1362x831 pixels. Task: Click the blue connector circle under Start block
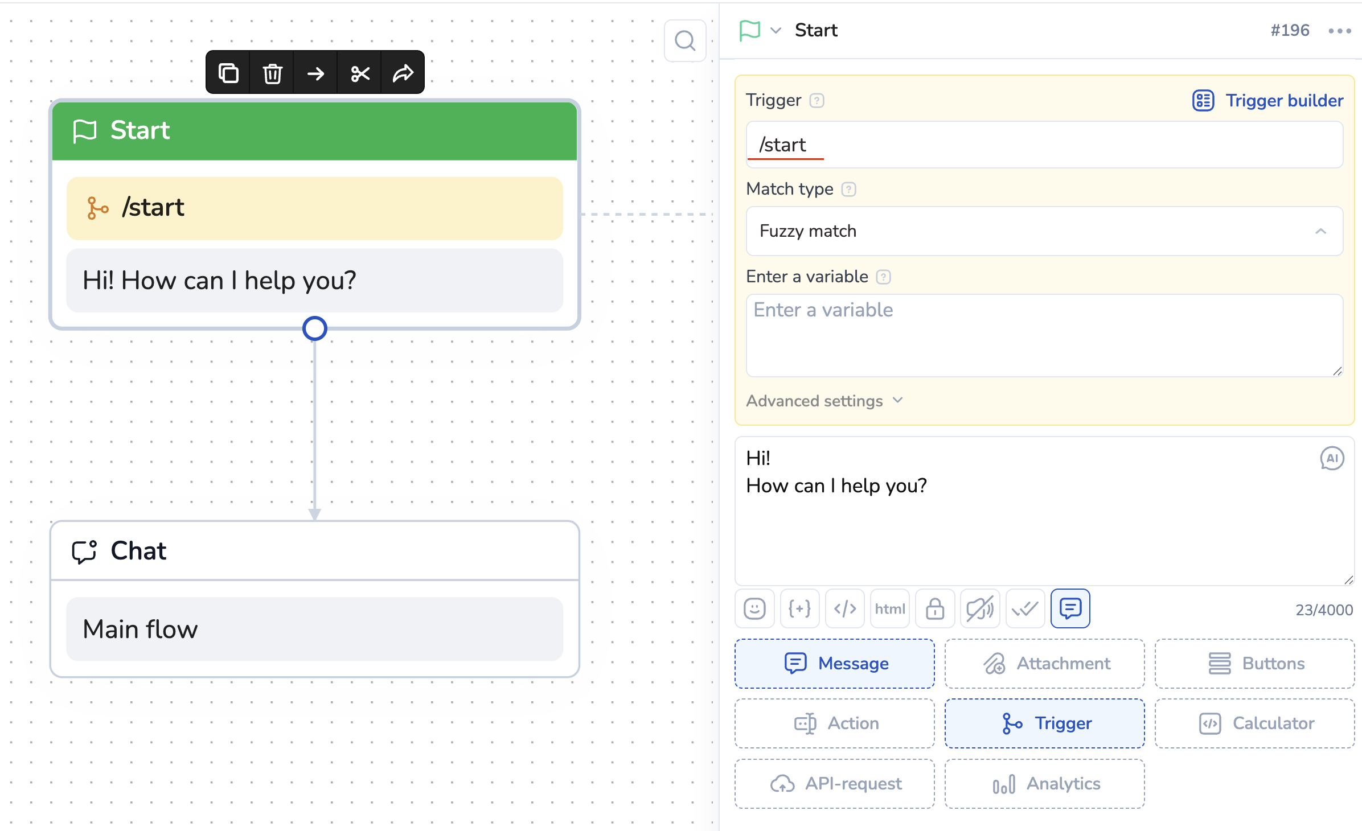(x=315, y=328)
